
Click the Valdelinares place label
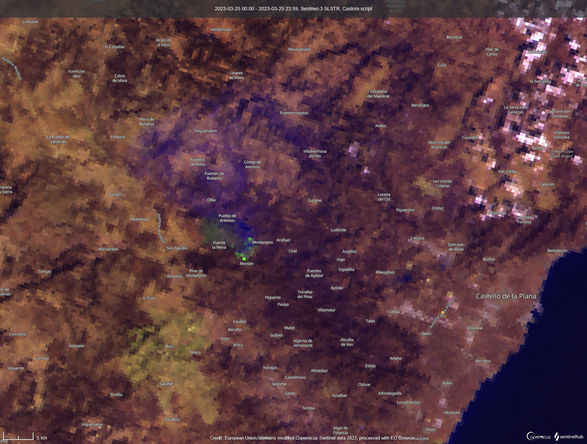tap(221, 29)
